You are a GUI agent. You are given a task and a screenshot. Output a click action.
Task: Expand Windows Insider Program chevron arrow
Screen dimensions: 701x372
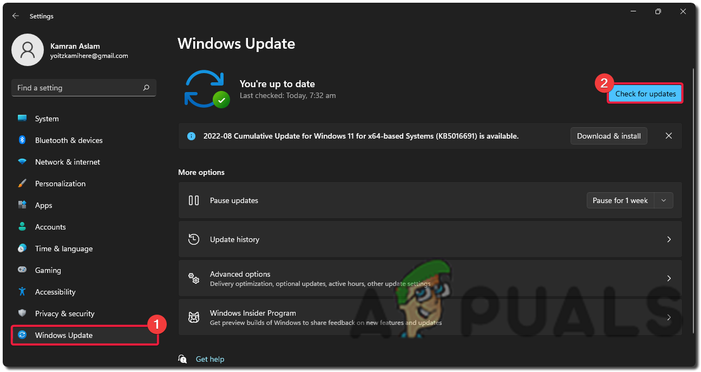pyautogui.click(x=669, y=317)
